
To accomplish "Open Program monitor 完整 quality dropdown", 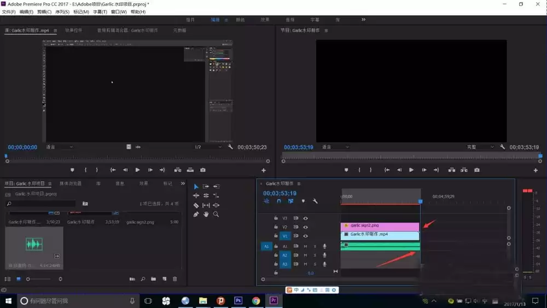I will point(480,147).
